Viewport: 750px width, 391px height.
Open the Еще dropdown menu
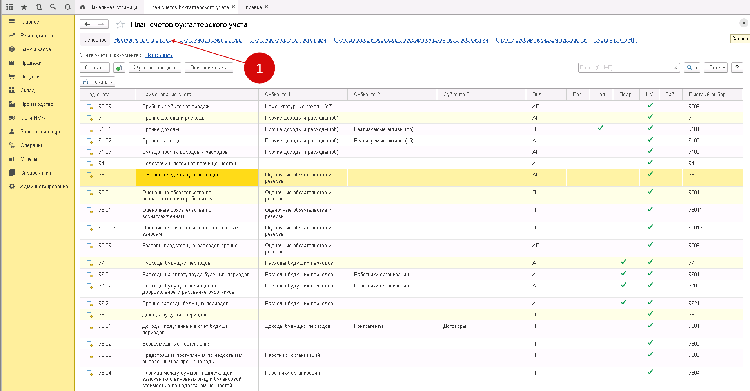tap(715, 67)
